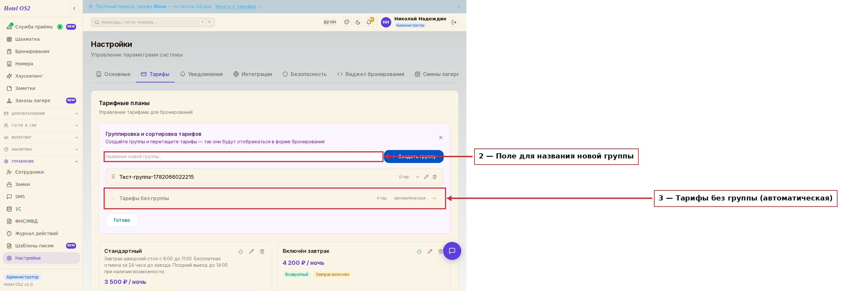Open ФНС/МВД page
This screenshot has width=845, height=291.
click(x=41, y=221)
